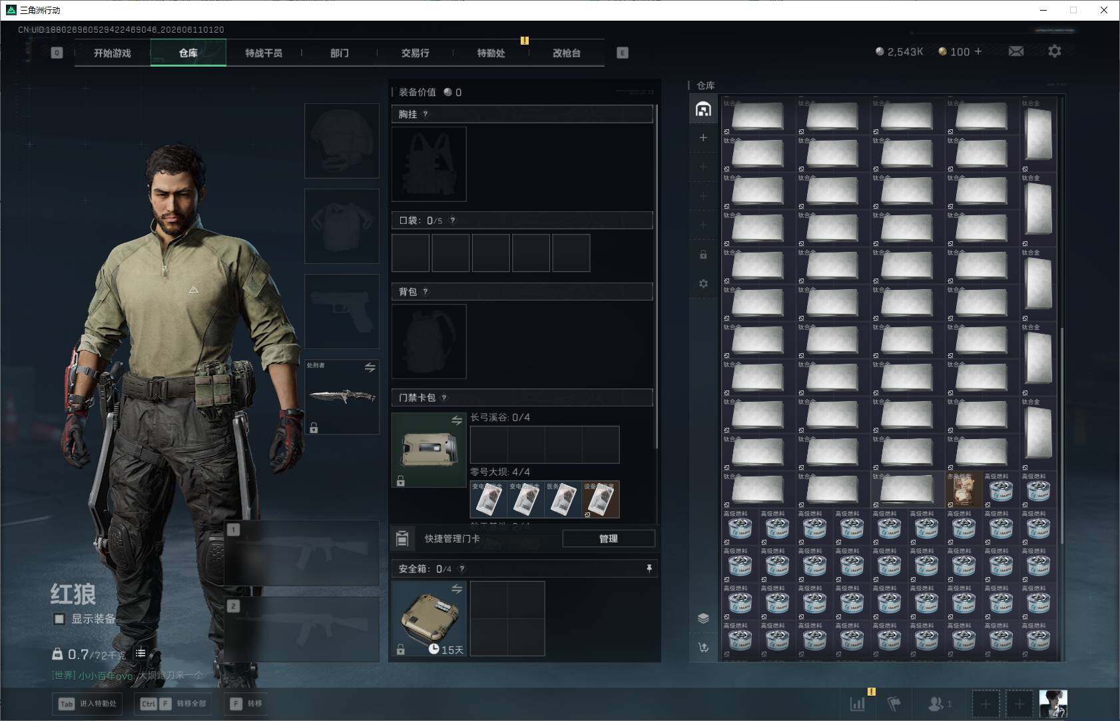Click the lock icon on the key card pack
Image resolution: width=1120 pixels, height=721 pixels.
pyautogui.click(x=401, y=481)
